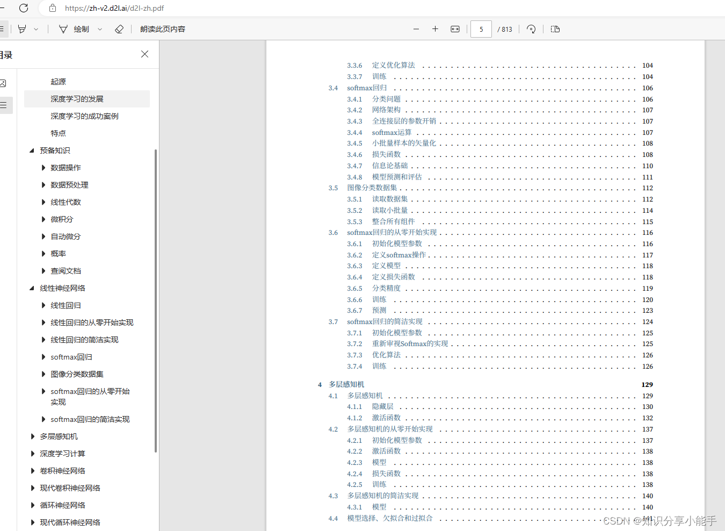725x531 pixels.
Task: Select 特点 in outline
Action: coord(58,133)
